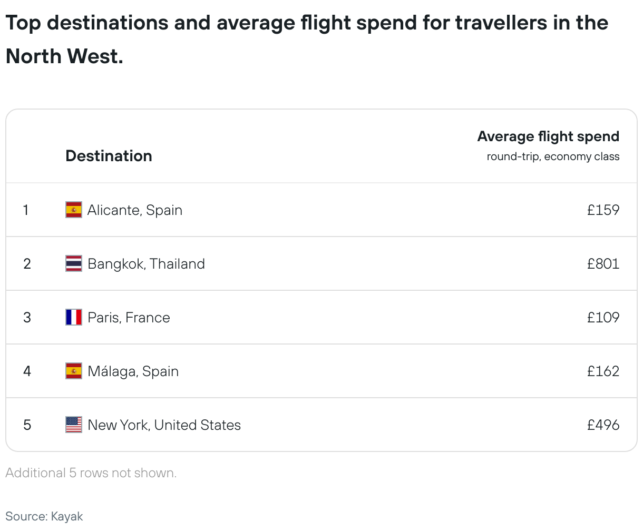Click the "round-trip, economy class" subheading
The height and width of the screenshot is (531, 643).
coord(553,156)
